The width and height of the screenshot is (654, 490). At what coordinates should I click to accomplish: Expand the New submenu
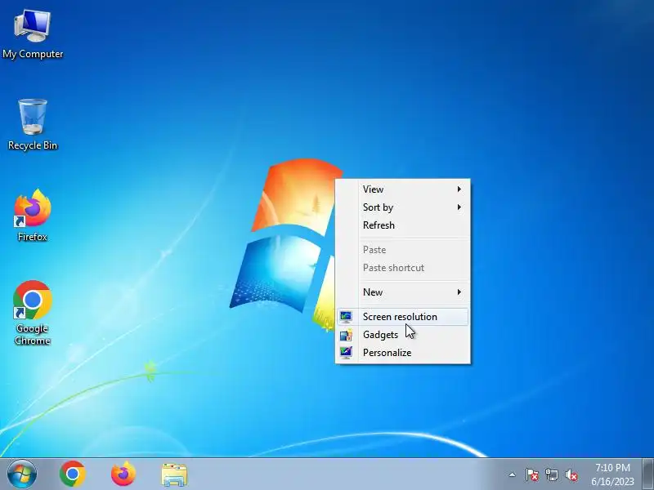tap(403, 292)
